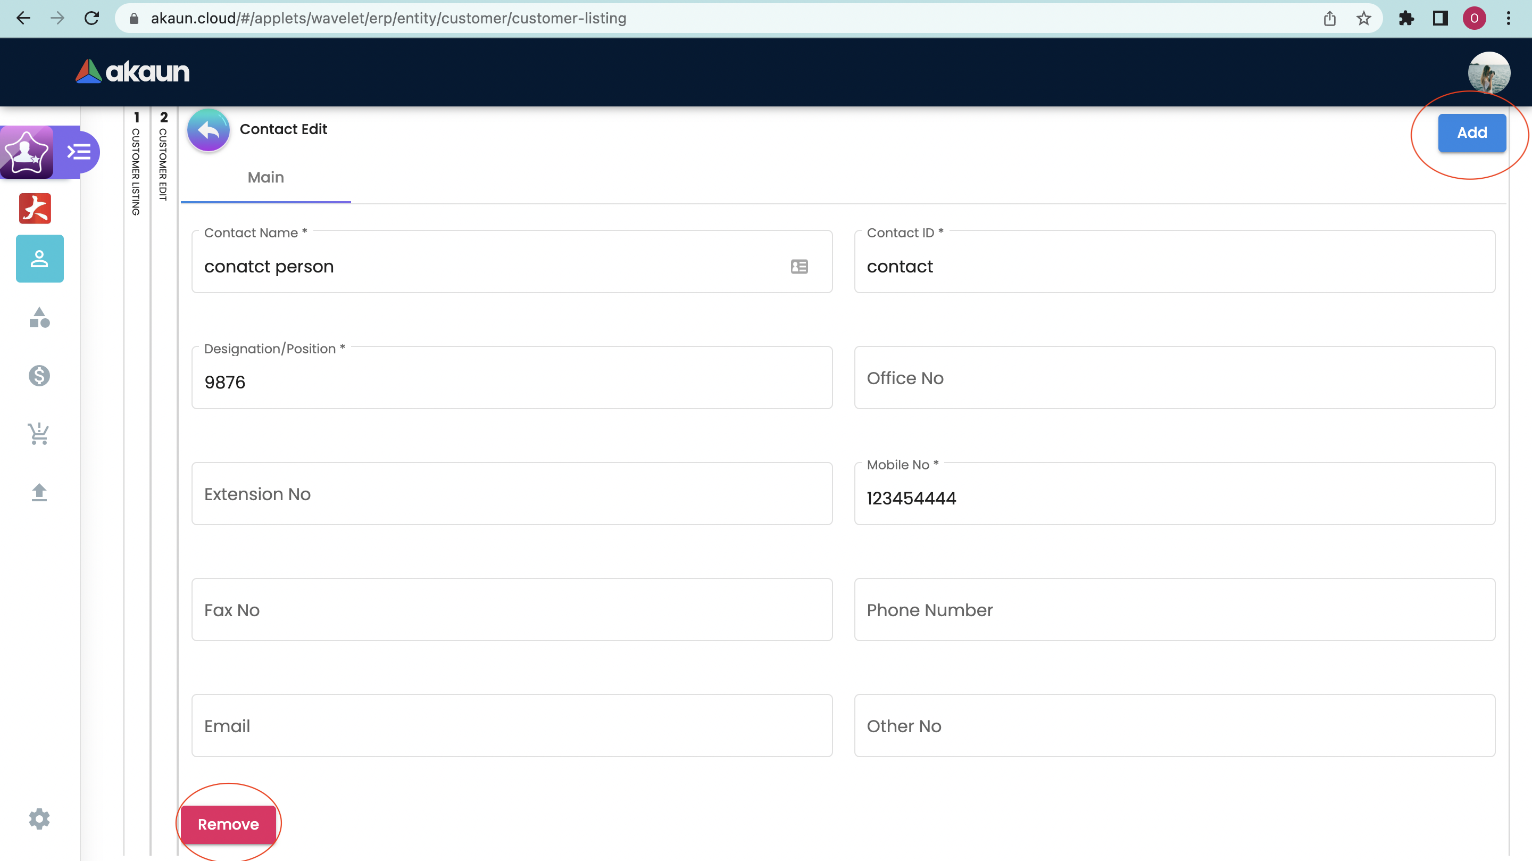Click the shopping cart sidebar icon
Viewport: 1532px width, 861px height.
click(x=39, y=433)
